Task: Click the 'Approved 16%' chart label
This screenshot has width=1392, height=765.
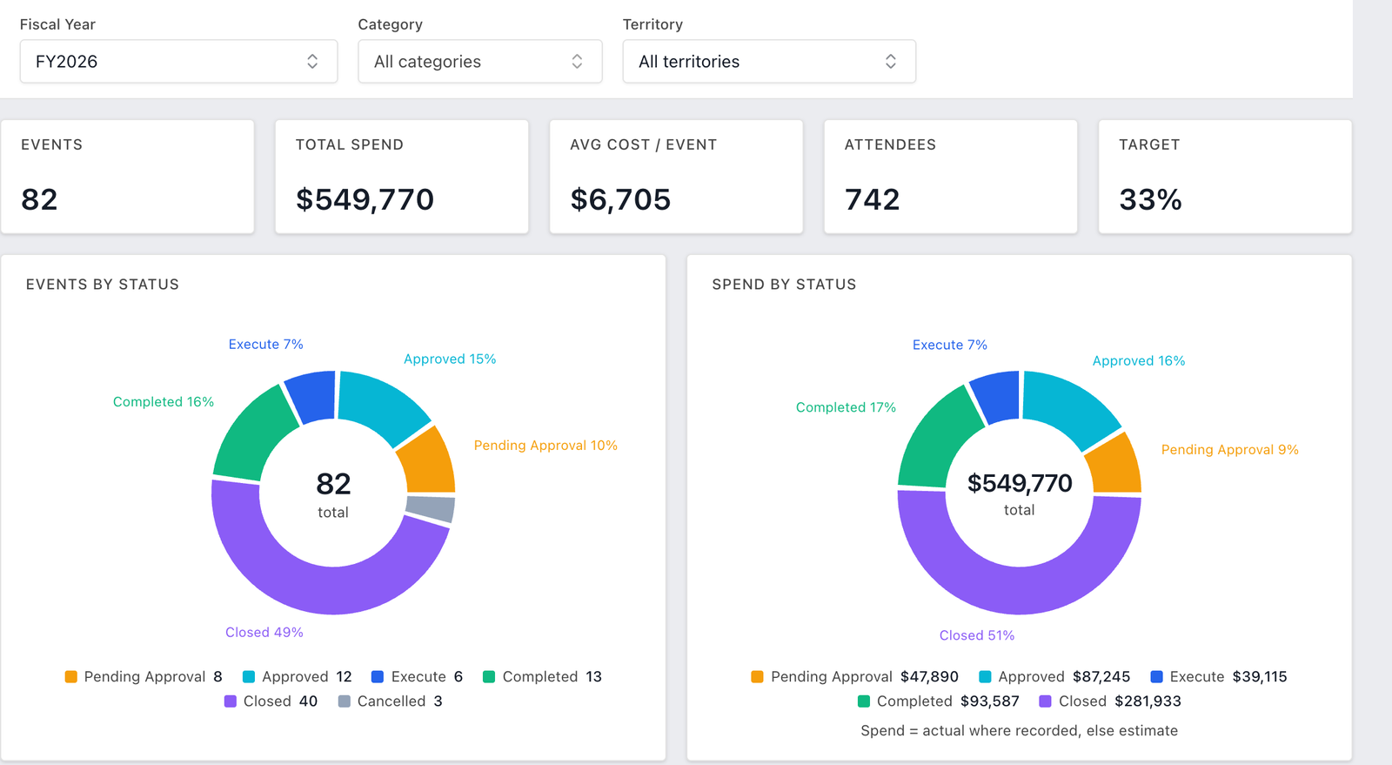Action: tap(1139, 361)
